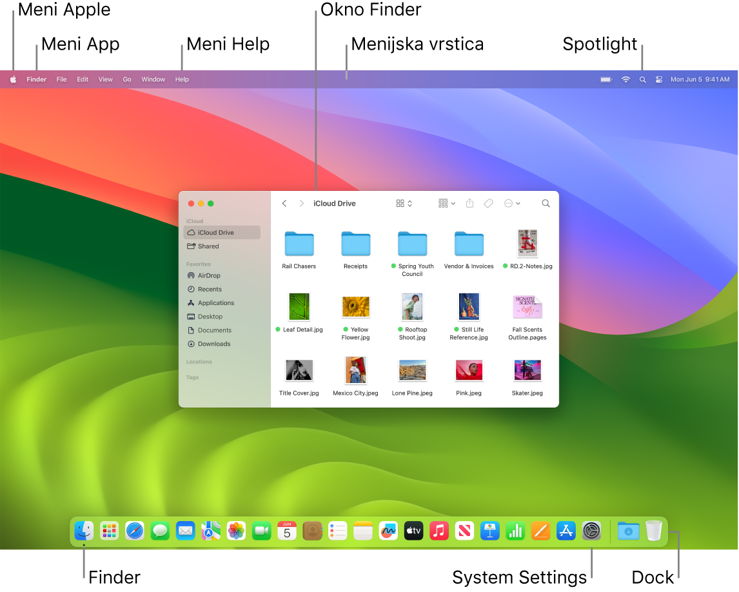Viewport: 739px width, 592px height.
Task: Open the Trash in the Dock
Action: 653,530
